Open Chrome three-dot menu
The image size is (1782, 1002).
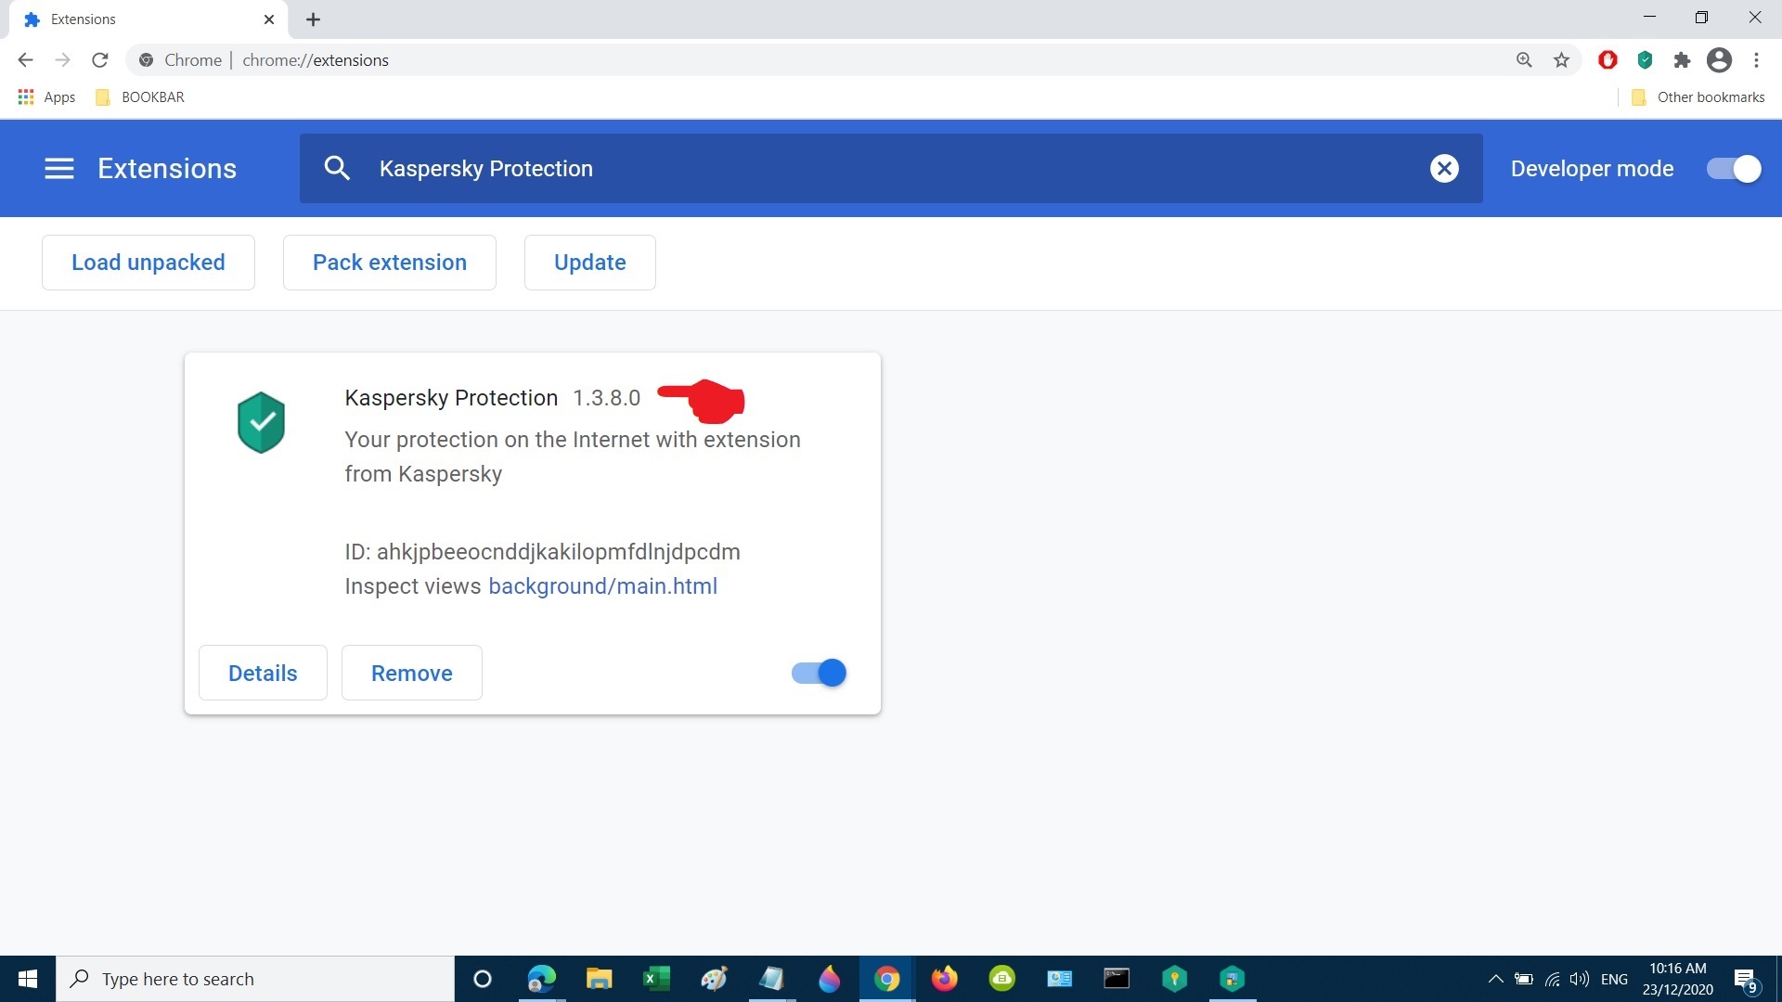(1756, 60)
